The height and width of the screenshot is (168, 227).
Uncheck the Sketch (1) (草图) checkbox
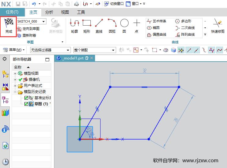pyautogui.click(x=26, y=104)
